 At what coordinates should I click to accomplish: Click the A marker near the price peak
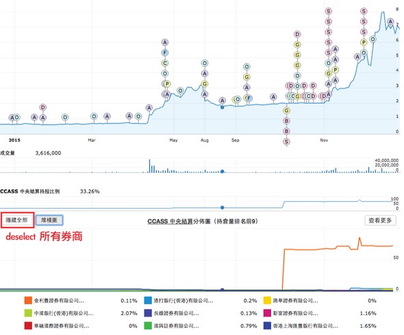[x=390, y=22]
